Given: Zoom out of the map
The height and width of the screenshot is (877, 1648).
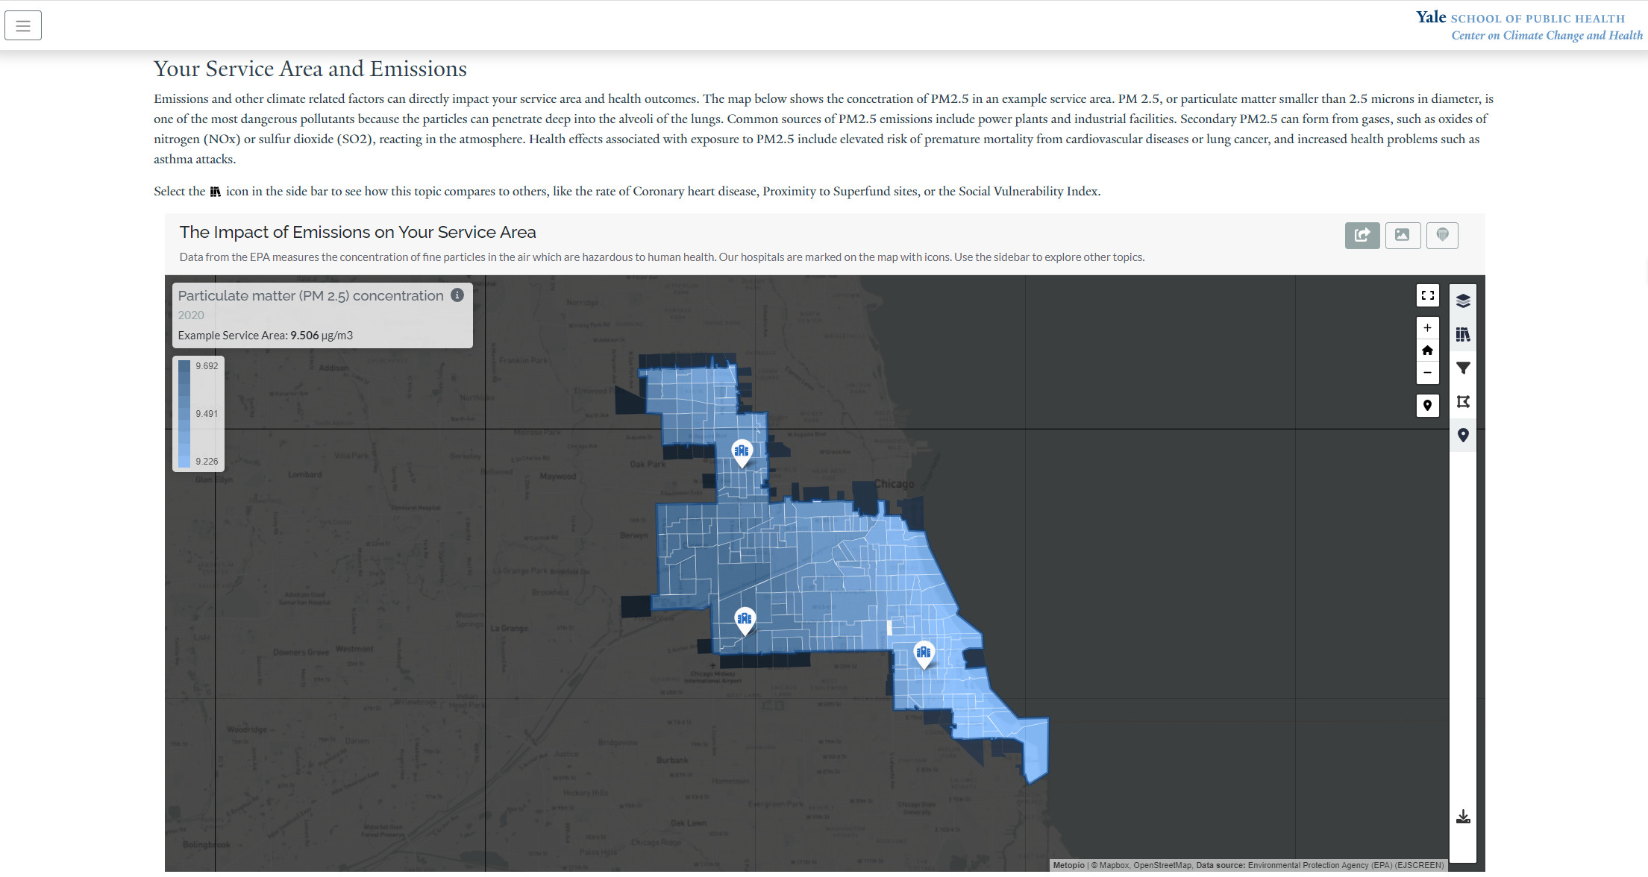Looking at the screenshot, I should [1427, 373].
